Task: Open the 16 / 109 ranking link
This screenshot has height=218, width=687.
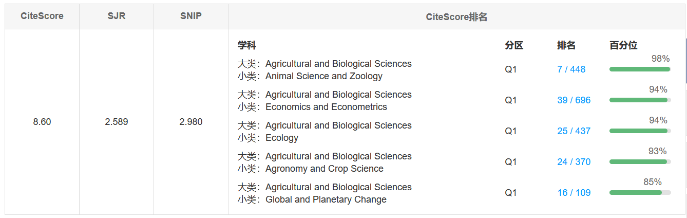Action: (574, 193)
